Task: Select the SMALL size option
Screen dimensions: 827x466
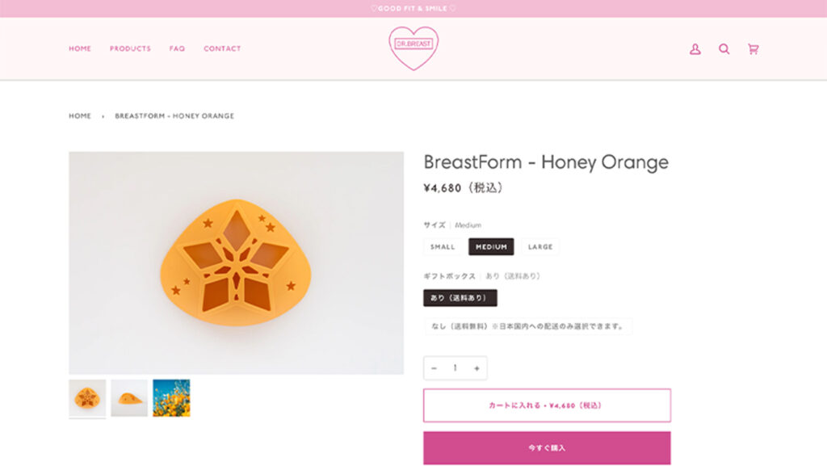Action: click(443, 247)
